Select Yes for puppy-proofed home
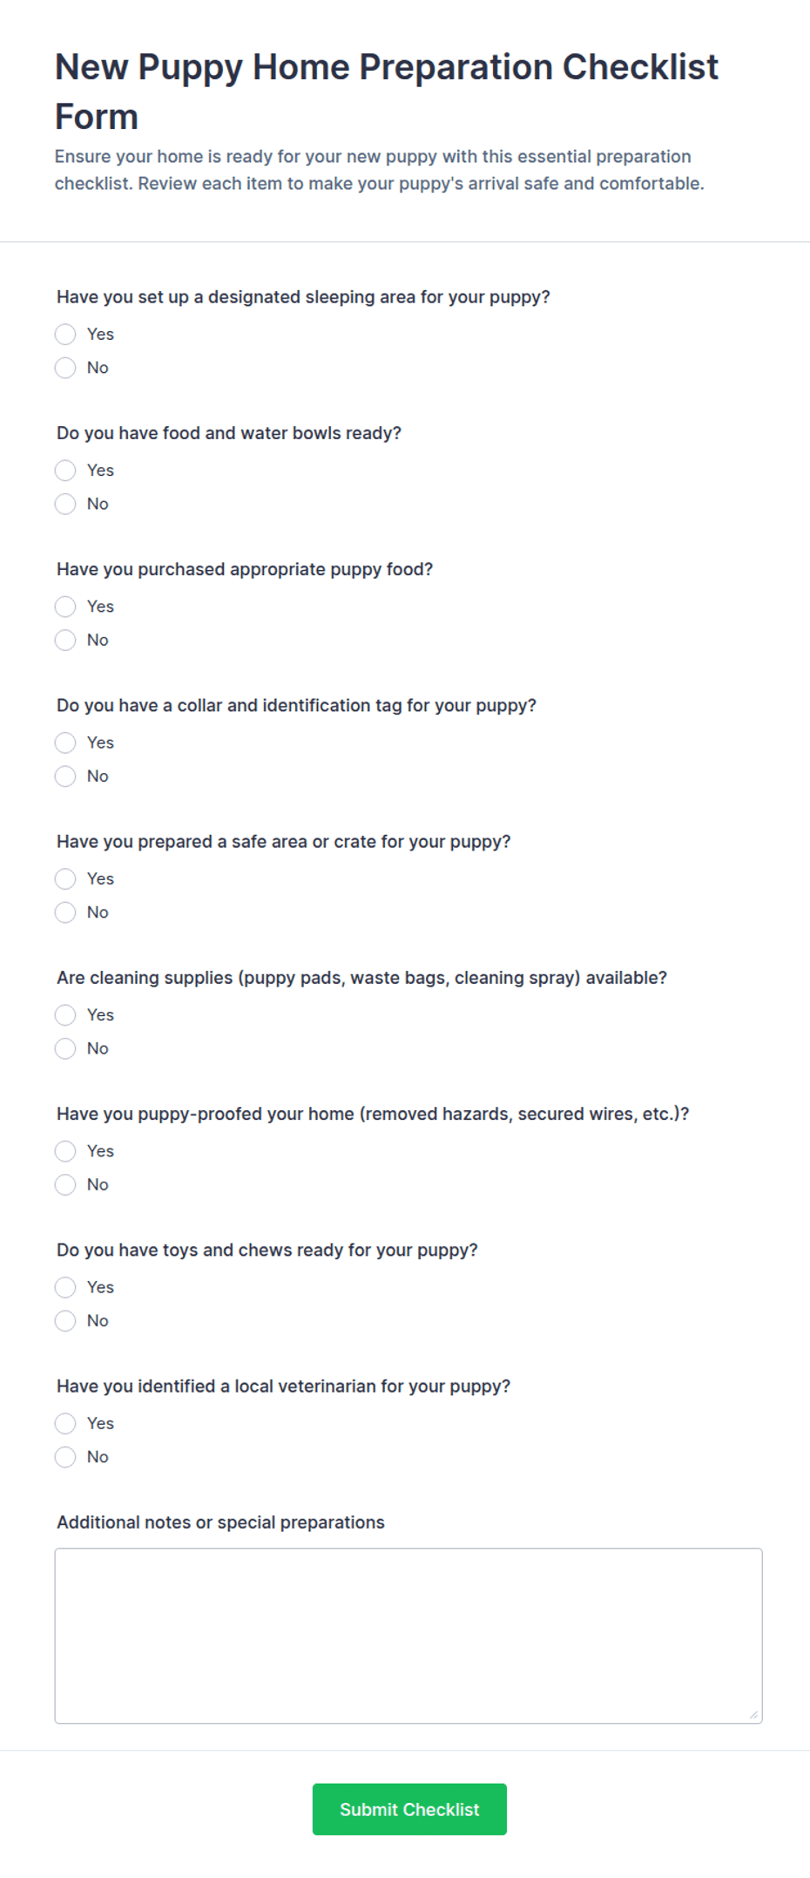810x1878 pixels. pos(65,1151)
